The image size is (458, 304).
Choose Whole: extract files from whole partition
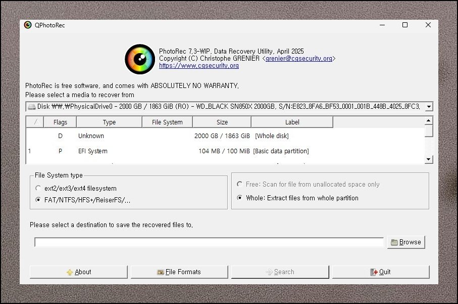pyautogui.click(x=239, y=198)
